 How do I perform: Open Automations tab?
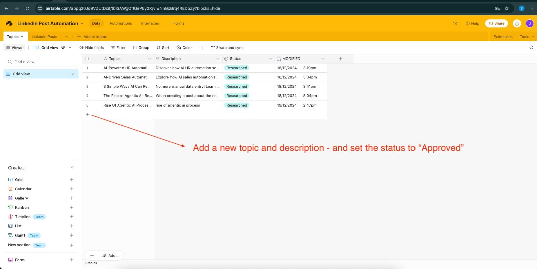click(120, 23)
